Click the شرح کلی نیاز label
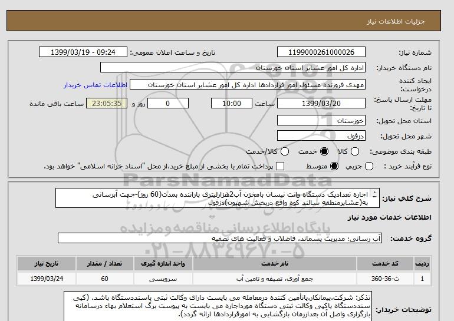Image resolution: width=454 pixels, height=321 pixels. [407, 198]
